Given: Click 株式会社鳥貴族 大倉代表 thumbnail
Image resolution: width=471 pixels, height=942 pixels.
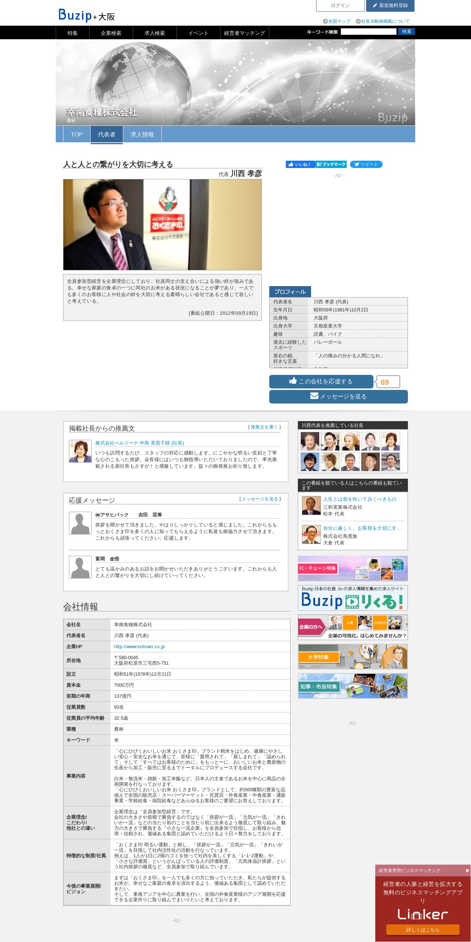Looking at the screenshot, I should pyautogui.click(x=311, y=534).
